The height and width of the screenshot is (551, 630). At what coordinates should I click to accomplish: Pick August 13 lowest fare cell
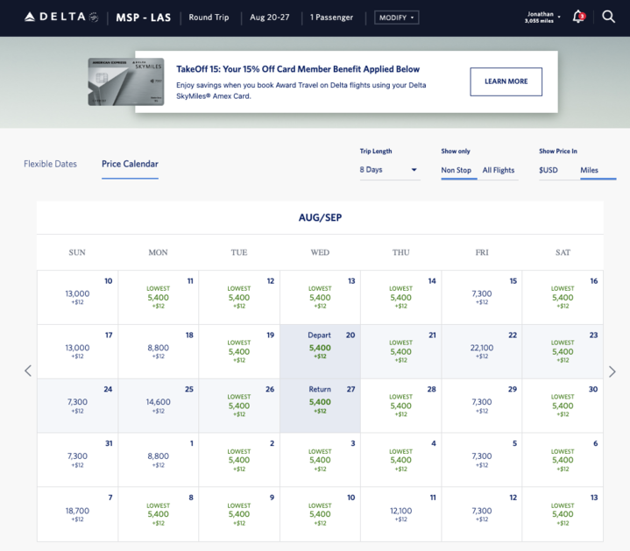(x=320, y=297)
